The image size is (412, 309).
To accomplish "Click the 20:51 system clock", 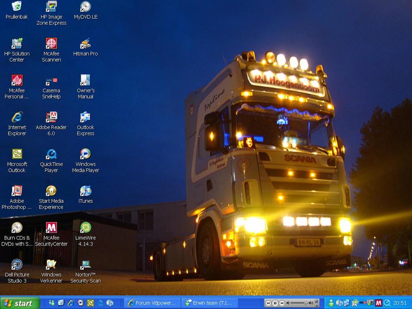I will [x=400, y=303].
